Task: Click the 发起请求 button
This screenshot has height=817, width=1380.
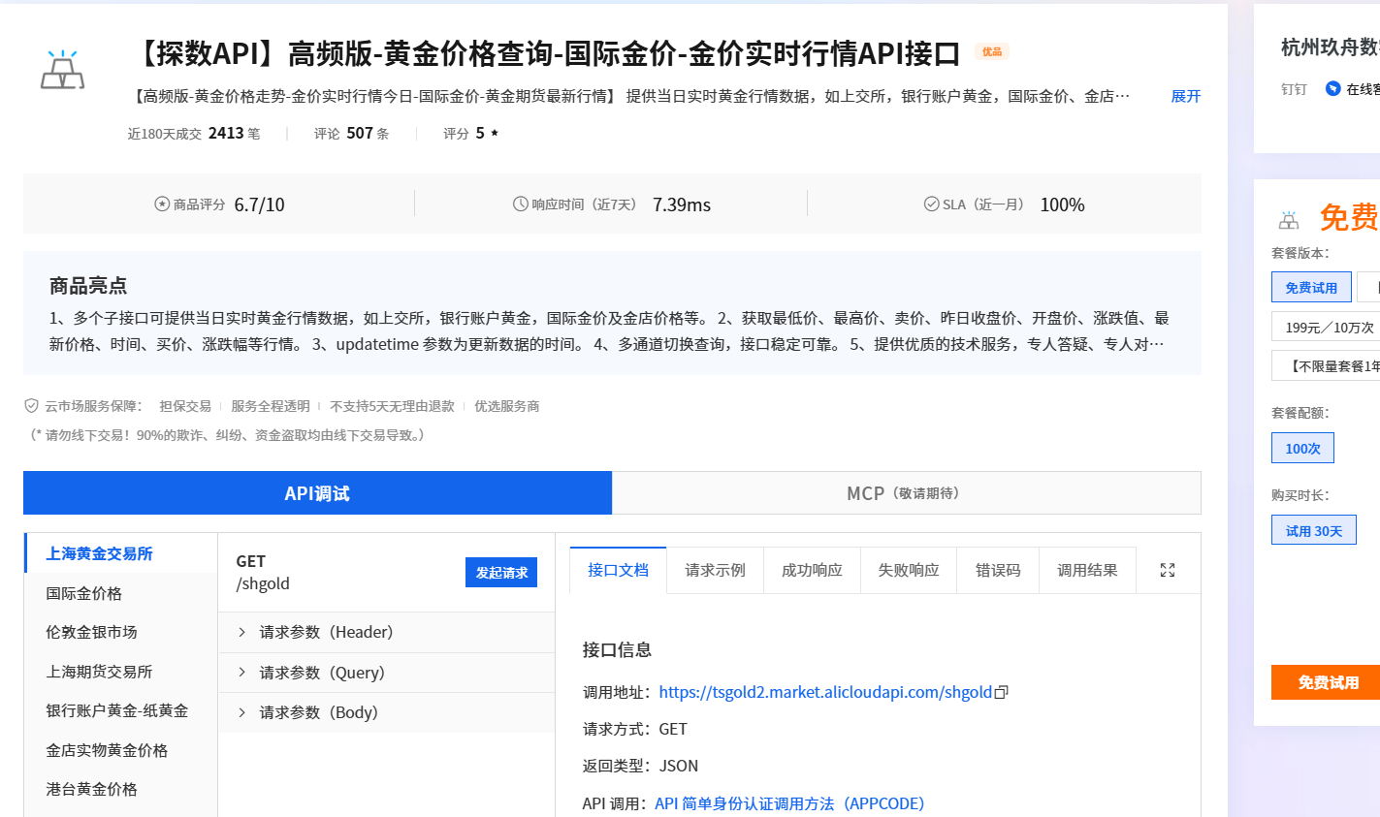Action: 500,572
